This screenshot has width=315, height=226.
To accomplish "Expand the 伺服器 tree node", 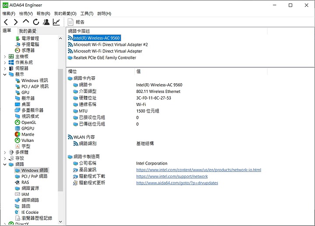I will click(5, 69).
